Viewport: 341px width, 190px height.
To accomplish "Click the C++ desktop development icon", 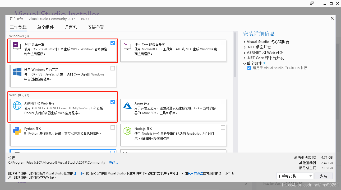I will [x=127, y=46].
